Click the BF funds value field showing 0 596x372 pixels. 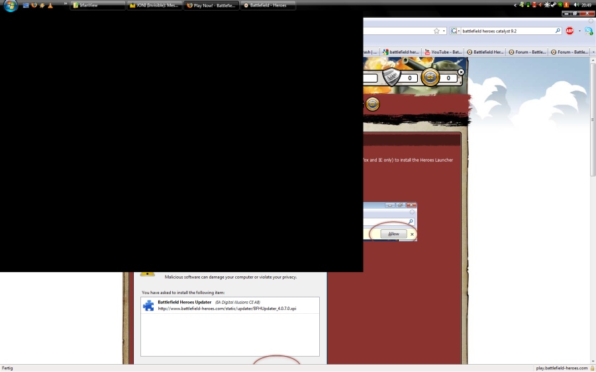(448, 78)
